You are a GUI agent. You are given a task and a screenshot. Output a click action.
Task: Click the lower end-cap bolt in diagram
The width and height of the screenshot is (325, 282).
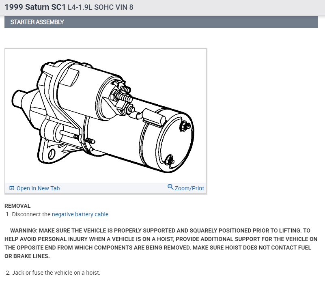click(170, 160)
